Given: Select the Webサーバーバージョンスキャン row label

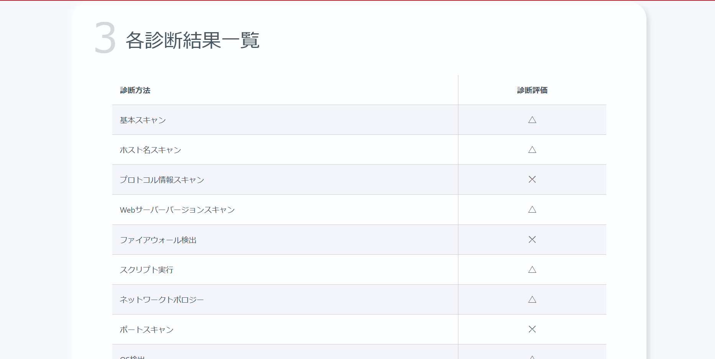Looking at the screenshot, I should pos(177,210).
